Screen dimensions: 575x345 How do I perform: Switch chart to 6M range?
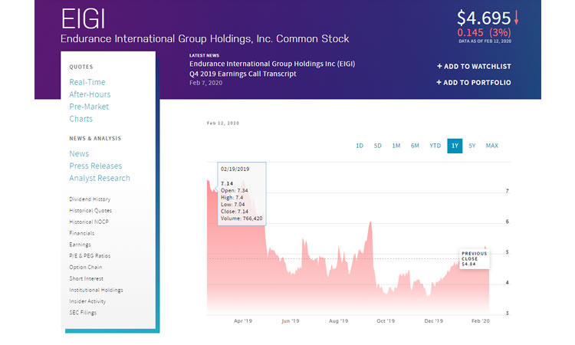click(415, 146)
